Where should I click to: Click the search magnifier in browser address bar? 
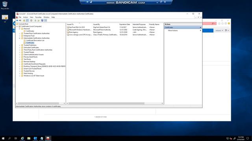[x=213, y=23]
